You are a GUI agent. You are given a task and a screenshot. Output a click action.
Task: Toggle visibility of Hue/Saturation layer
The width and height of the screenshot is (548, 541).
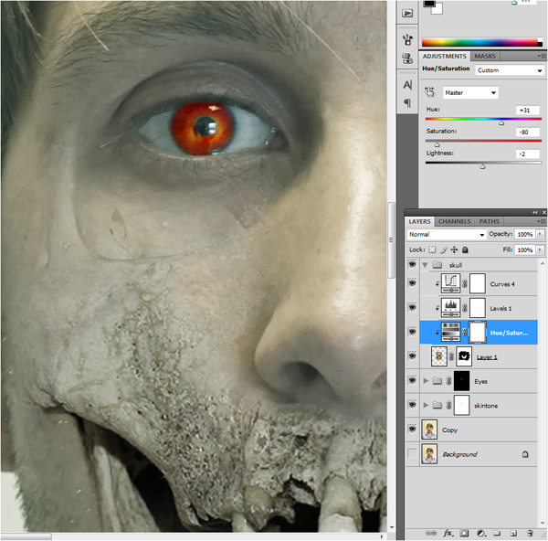point(412,332)
